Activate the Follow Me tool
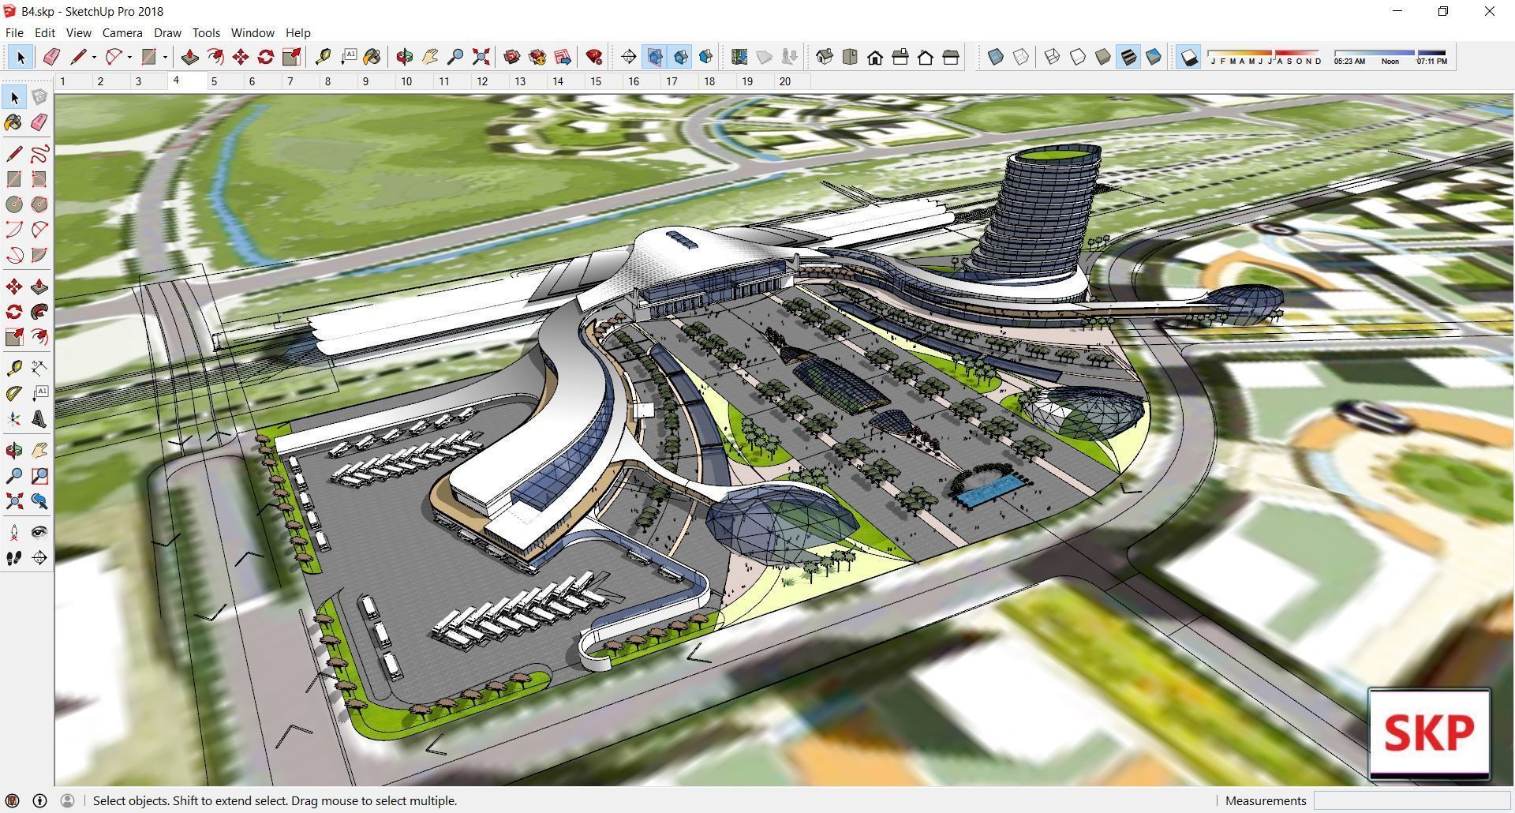Viewport: 1515px width, 813px height. coord(39,312)
